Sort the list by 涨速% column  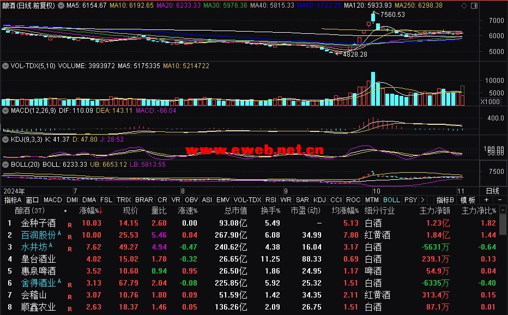tap(188, 211)
